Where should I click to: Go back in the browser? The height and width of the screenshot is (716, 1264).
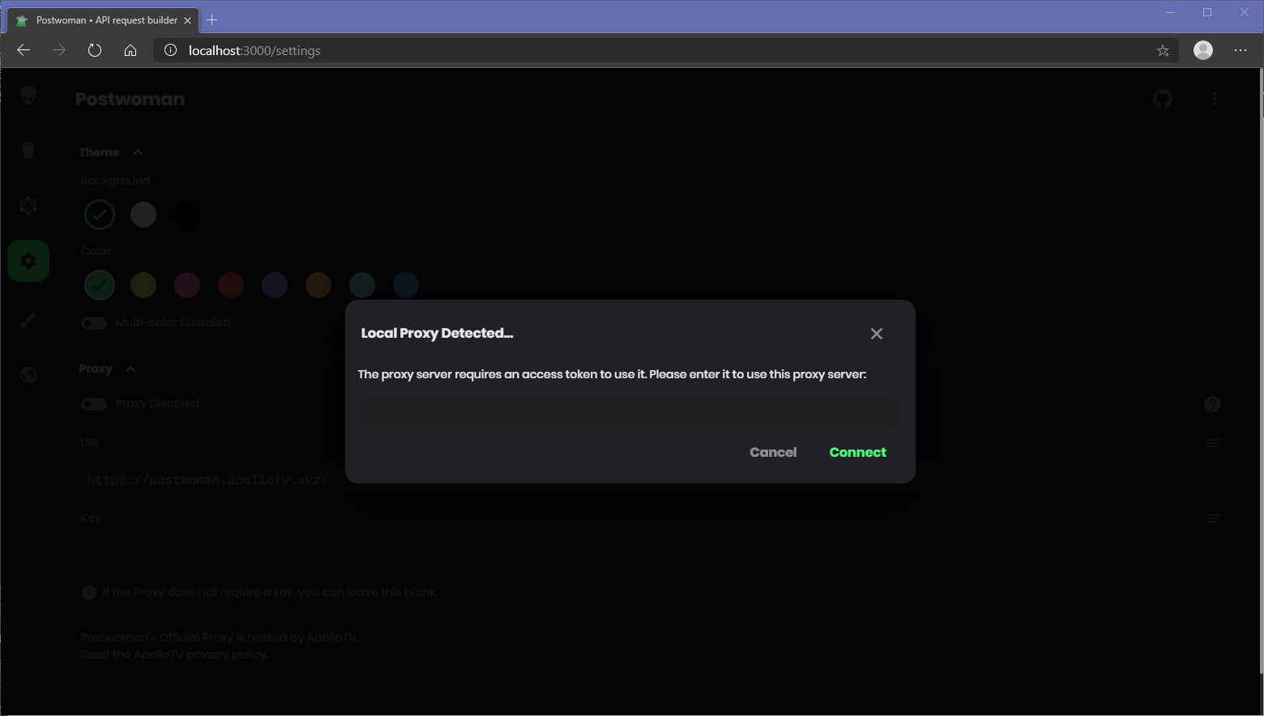pos(23,50)
